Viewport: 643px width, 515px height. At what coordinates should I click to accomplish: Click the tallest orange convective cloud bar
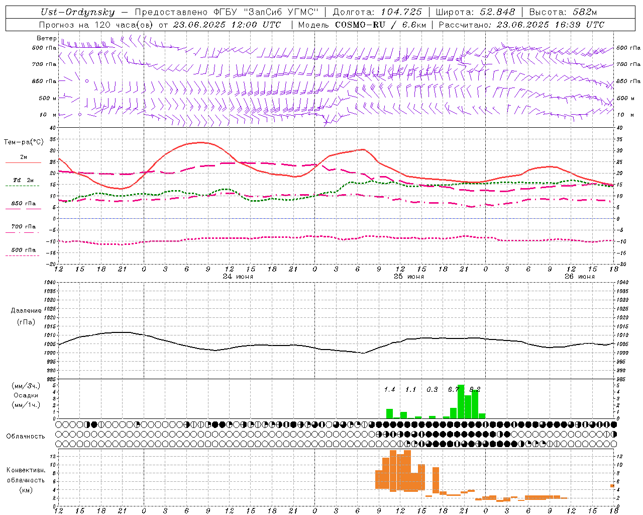[393, 471]
